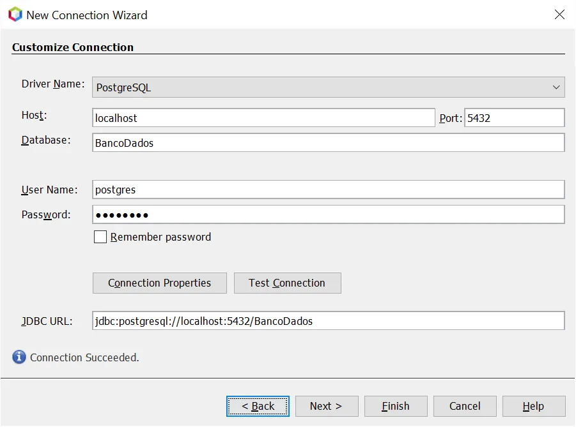Click the Connection Succeeded status message

point(84,358)
